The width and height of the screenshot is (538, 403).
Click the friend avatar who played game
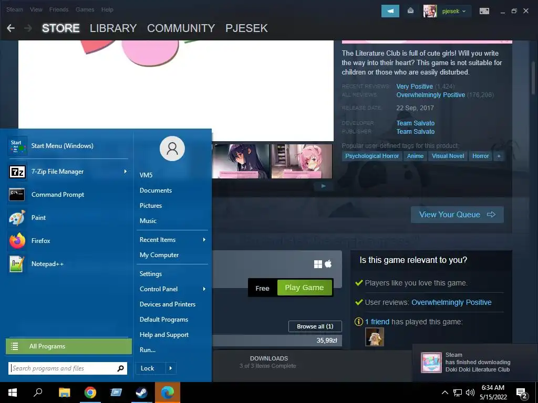tap(374, 336)
